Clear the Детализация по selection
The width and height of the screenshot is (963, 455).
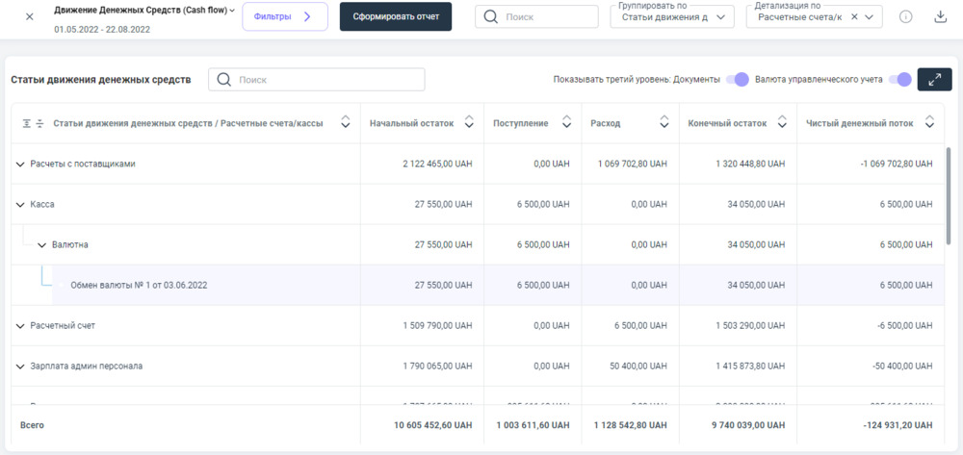point(854,17)
